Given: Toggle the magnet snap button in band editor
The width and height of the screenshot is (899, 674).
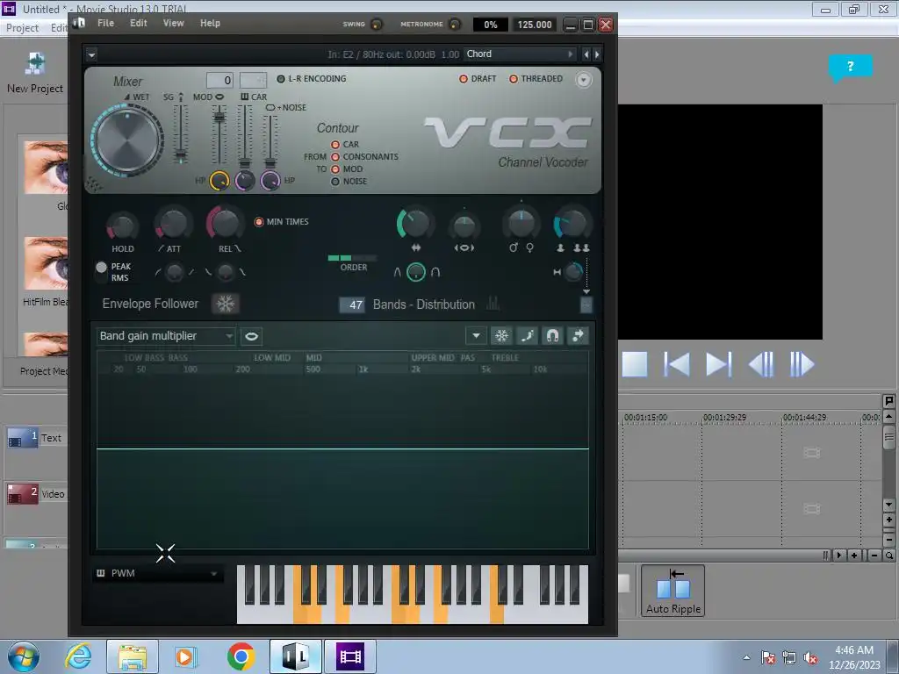Looking at the screenshot, I should pos(552,336).
